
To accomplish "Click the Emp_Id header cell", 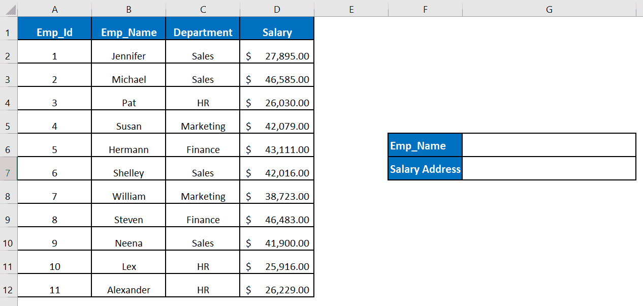I will click(54, 32).
